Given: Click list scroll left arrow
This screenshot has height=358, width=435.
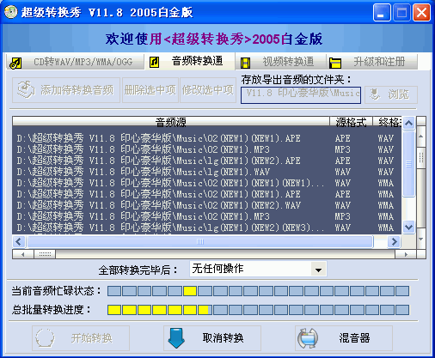Looking at the screenshot, I should click(19, 242).
